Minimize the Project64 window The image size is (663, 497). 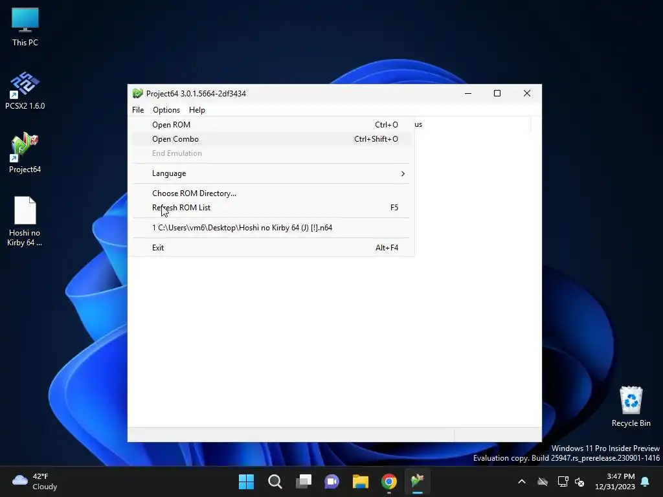click(x=468, y=93)
